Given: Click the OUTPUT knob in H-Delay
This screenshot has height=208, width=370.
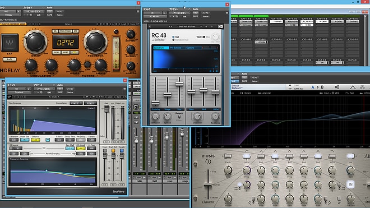Looking at the screenshot, I should (x=131, y=49).
